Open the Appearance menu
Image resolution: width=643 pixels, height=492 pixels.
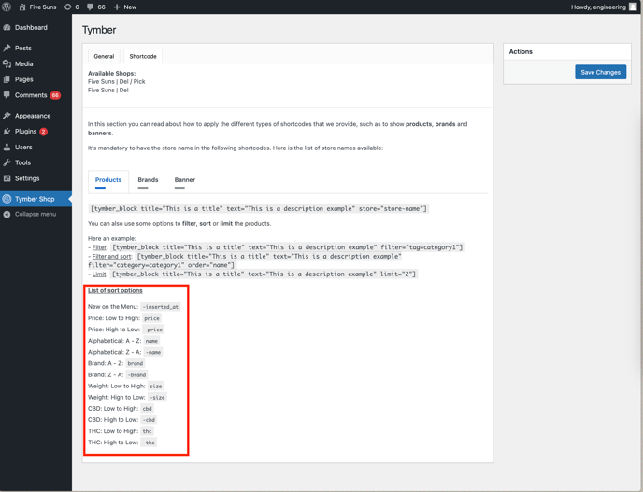[x=32, y=116]
